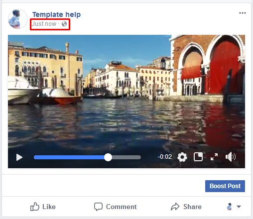Click the public globe privacy icon
253x219 pixels.
click(64, 24)
